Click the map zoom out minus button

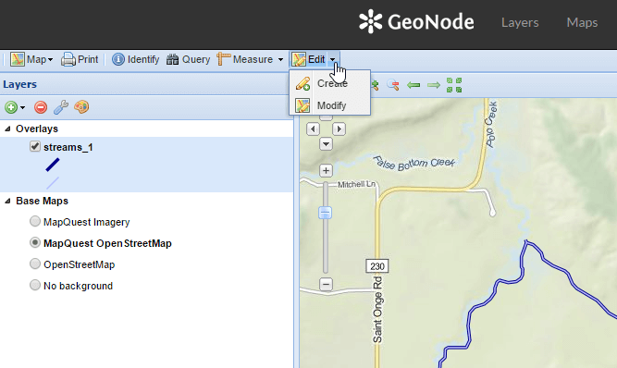tap(326, 284)
